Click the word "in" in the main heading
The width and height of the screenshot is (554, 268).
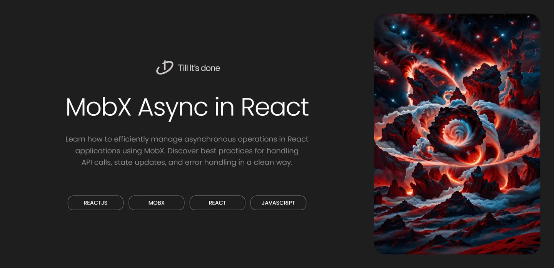pos(224,107)
